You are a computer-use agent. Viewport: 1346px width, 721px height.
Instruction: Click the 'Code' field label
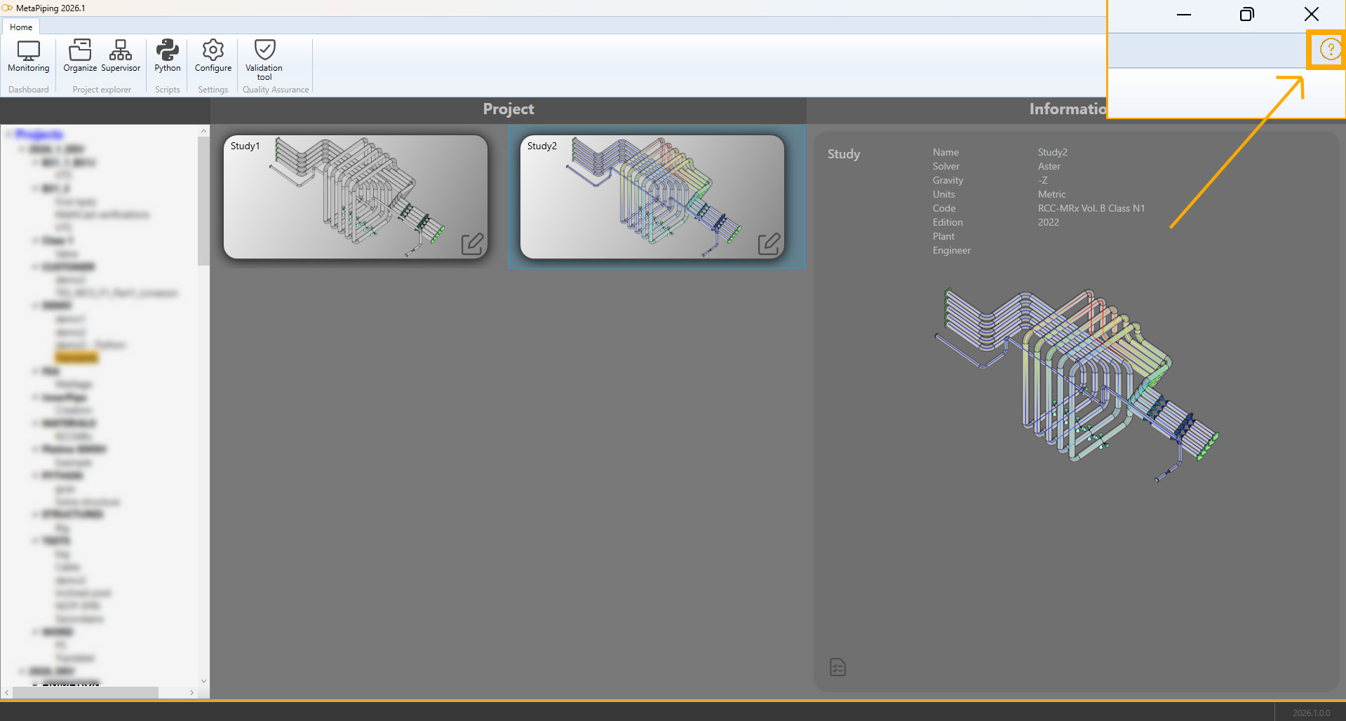point(944,208)
